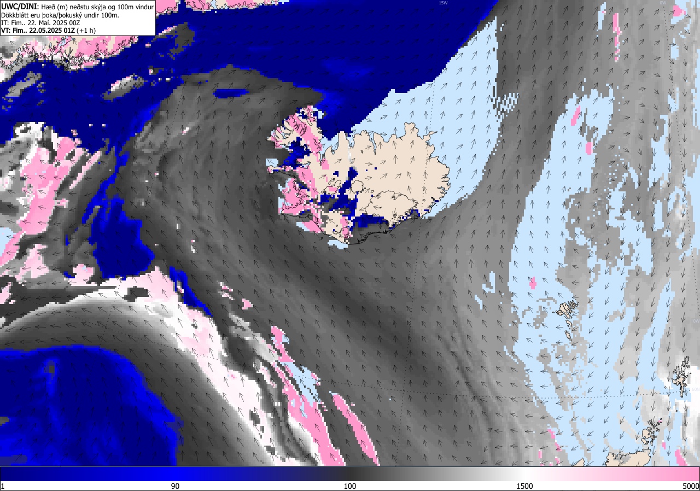Click the '100' color scale label
Viewport: 700px width, 491px height.
point(350,486)
